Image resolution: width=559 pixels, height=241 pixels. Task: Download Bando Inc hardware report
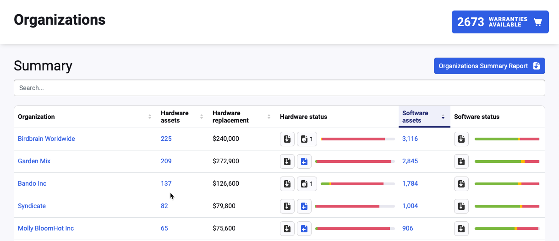point(287,184)
